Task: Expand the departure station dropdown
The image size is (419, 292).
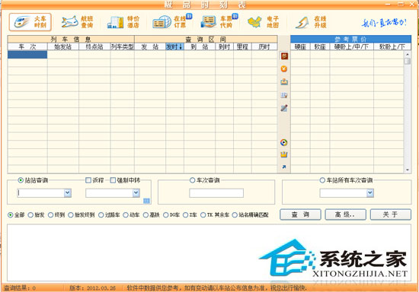Action: 68,193
